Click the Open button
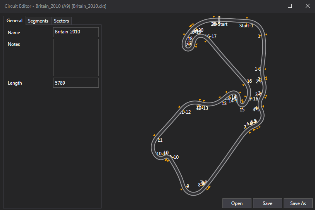The image size is (315, 210). (x=237, y=203)
